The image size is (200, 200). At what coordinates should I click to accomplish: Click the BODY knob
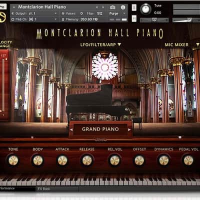38,160
